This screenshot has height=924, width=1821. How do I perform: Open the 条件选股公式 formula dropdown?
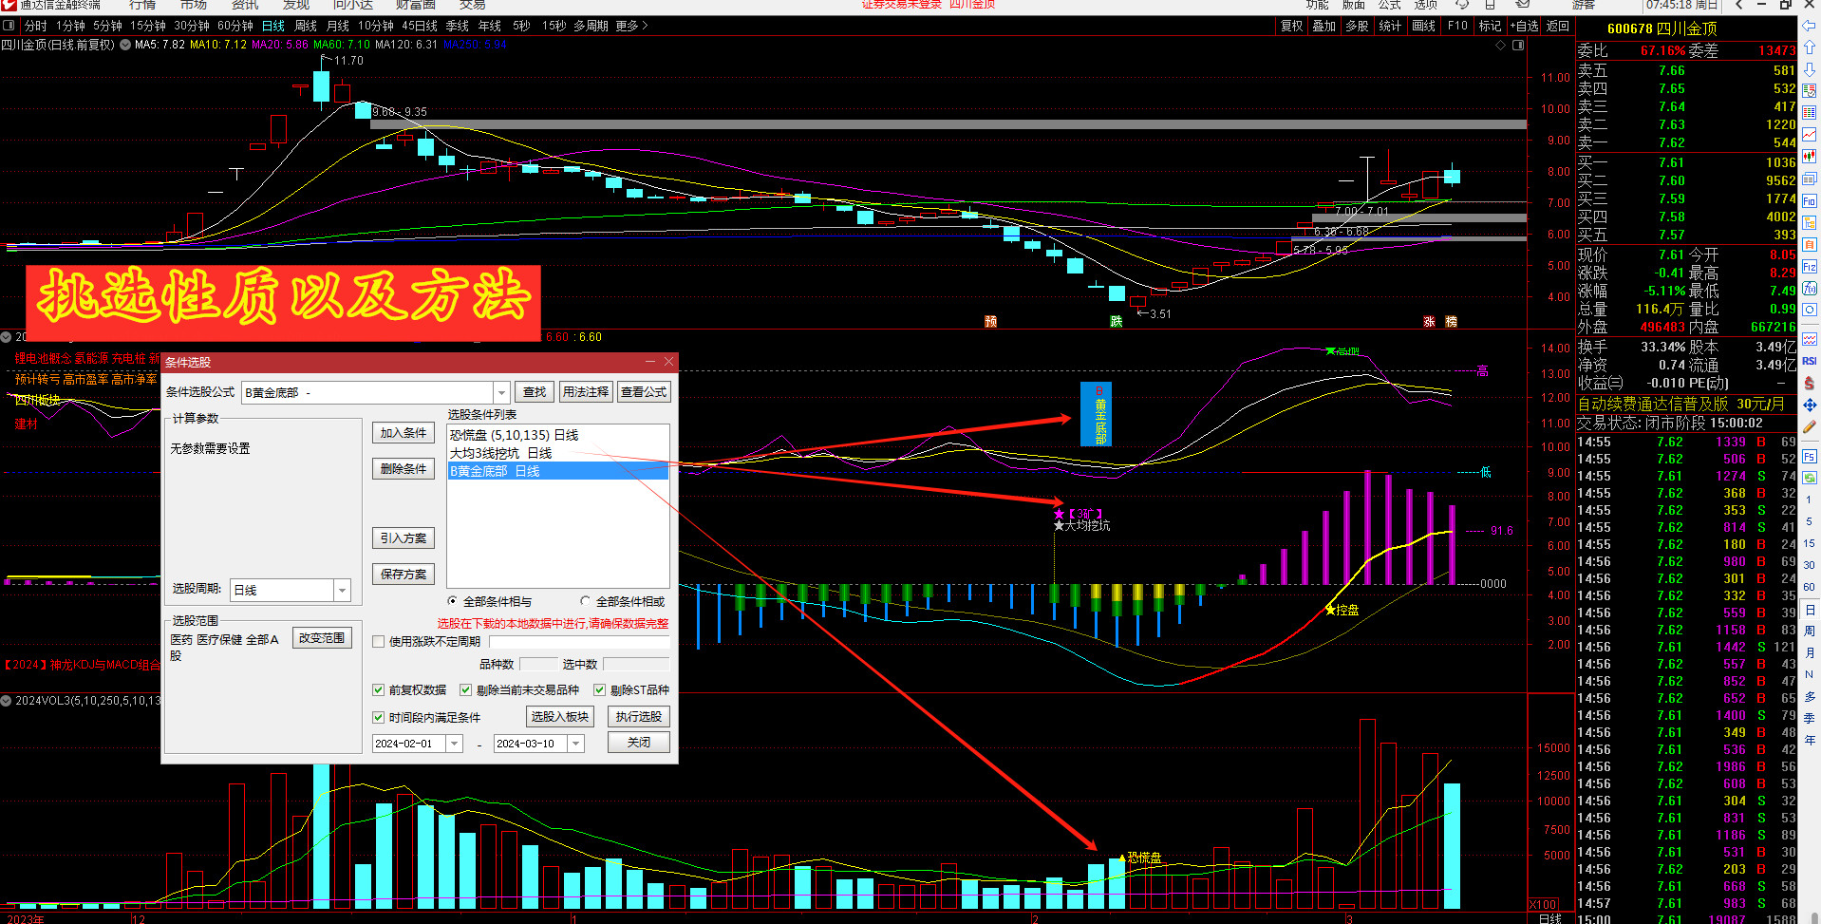coord(501,392)
